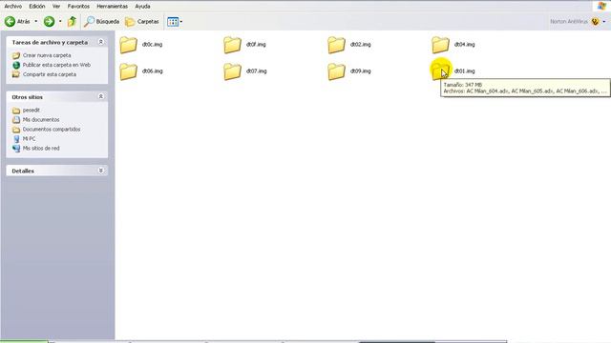The width and height of the screenshot is (611, 343).
Task: Click the Up one level folder icon
Action: click(72, 21)
